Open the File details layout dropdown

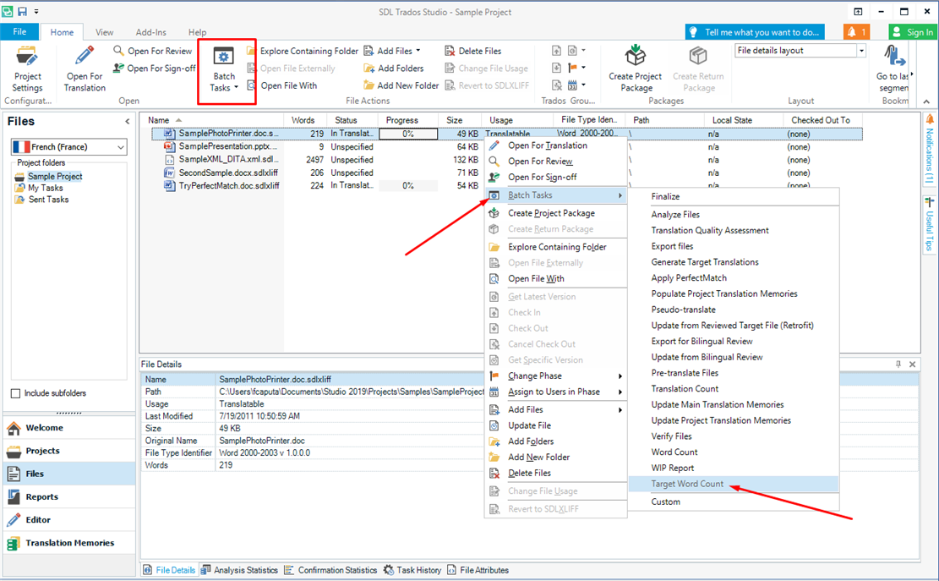click(861, 51)
